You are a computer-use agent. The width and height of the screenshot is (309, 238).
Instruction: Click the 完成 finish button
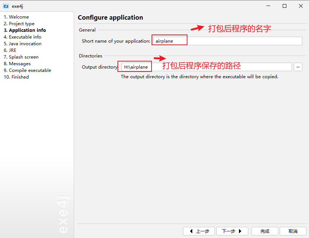point(265,231)
